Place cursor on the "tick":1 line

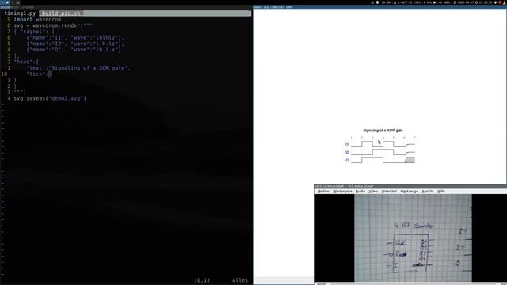[39, 74]
